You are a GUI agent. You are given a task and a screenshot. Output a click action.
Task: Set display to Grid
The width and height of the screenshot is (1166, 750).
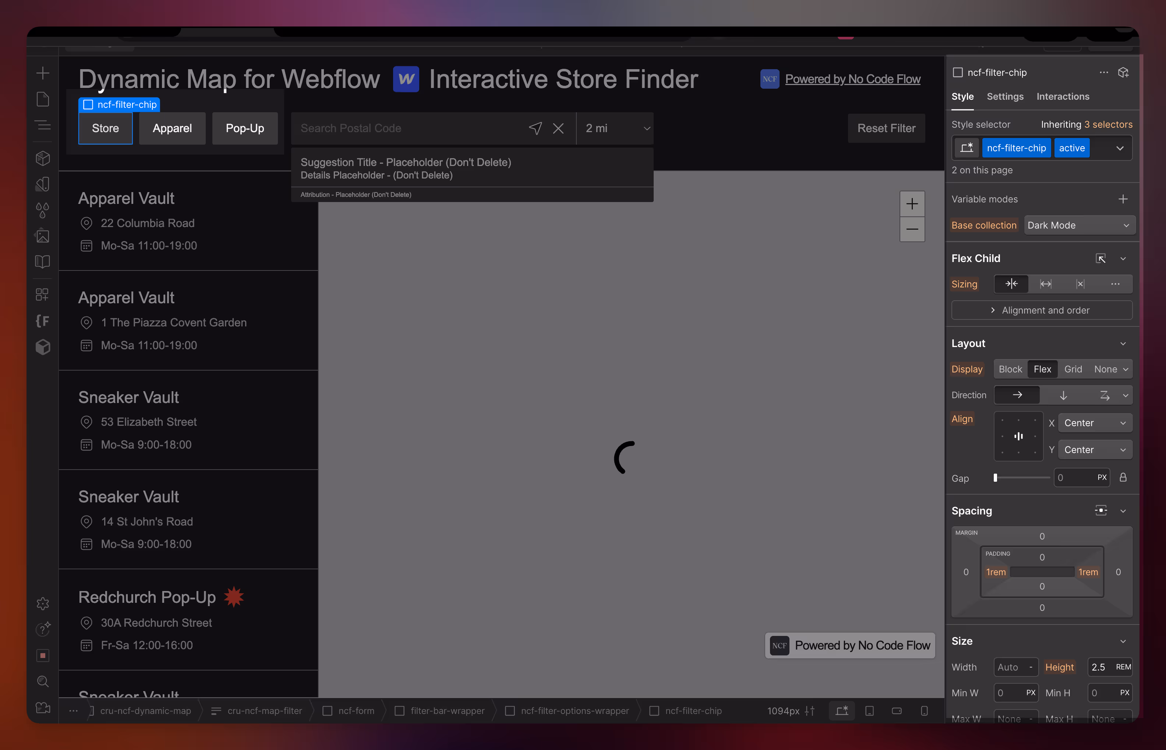(x=1073, y=369)
